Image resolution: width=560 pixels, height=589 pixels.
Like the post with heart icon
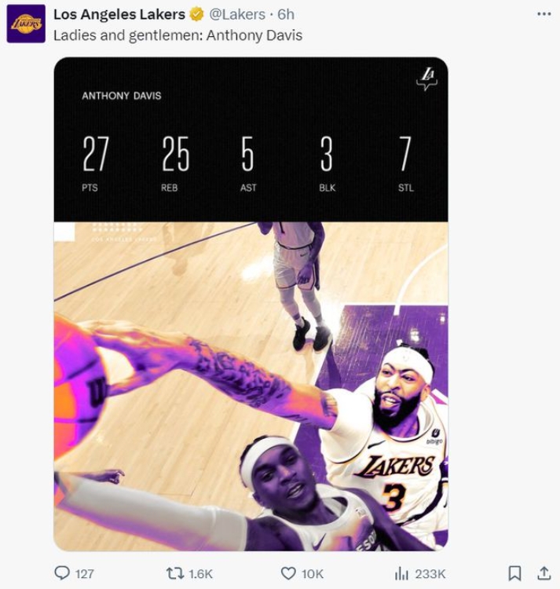(x=288, y=573)
